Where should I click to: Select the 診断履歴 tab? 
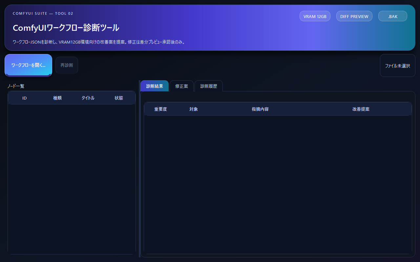209,86
